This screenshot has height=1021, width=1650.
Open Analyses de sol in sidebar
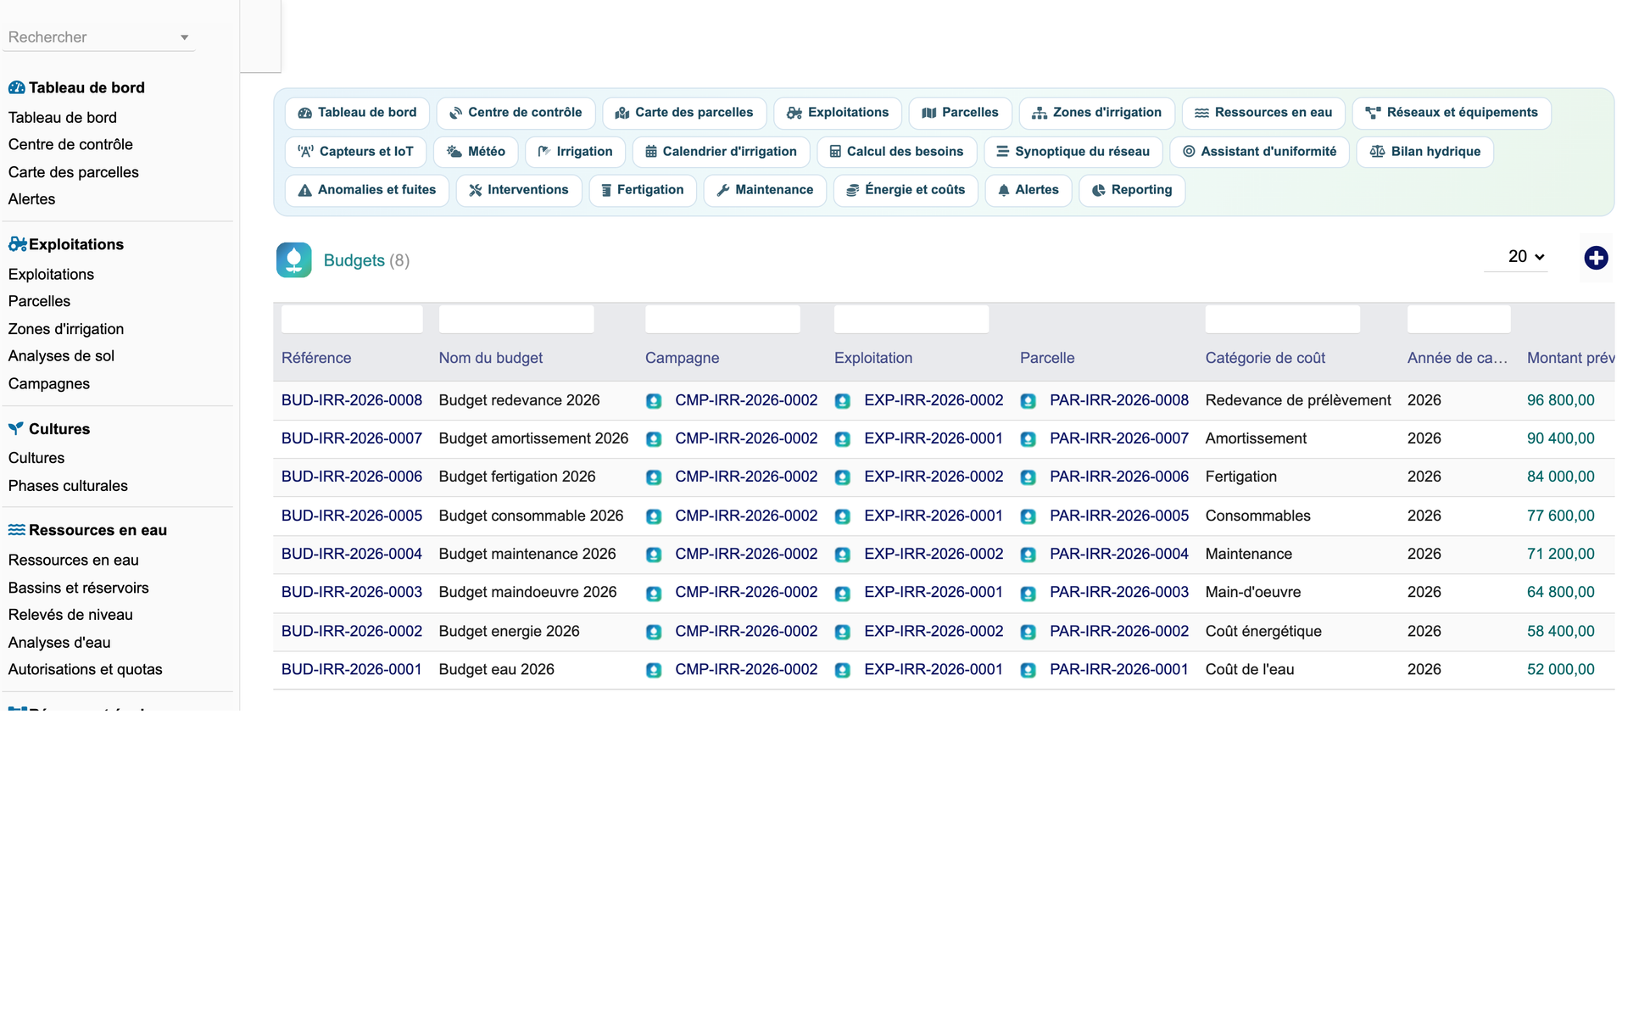(x=61, y=356)
